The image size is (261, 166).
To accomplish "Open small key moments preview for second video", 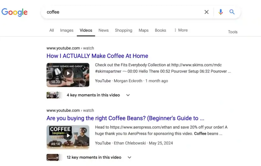I will (x=53, y=157).
